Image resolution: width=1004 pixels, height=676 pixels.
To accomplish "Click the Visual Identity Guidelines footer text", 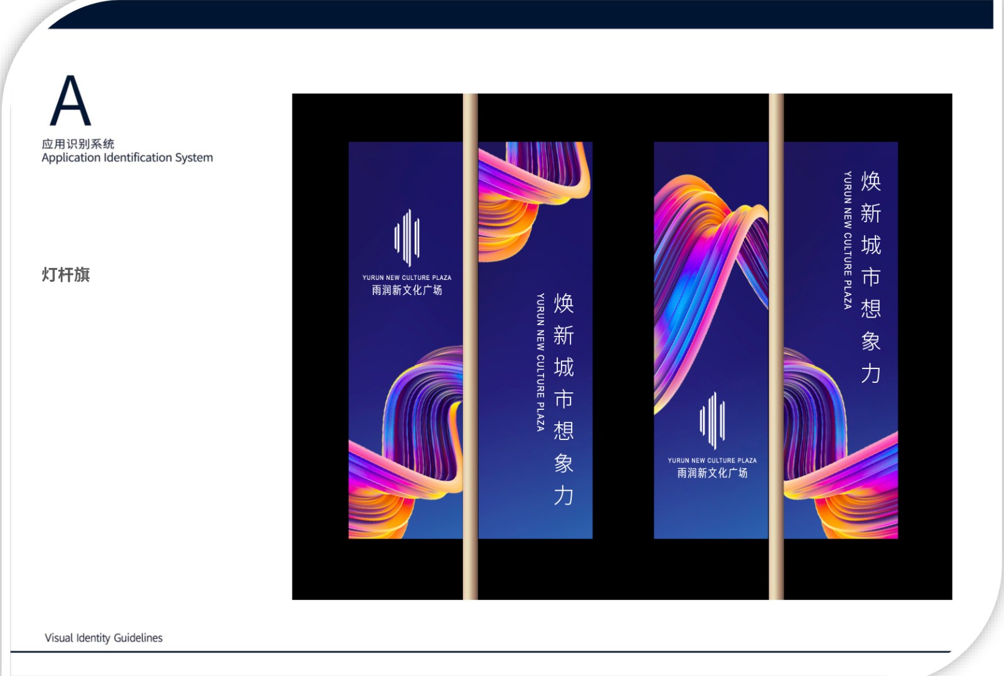I will tap(104, 638).
